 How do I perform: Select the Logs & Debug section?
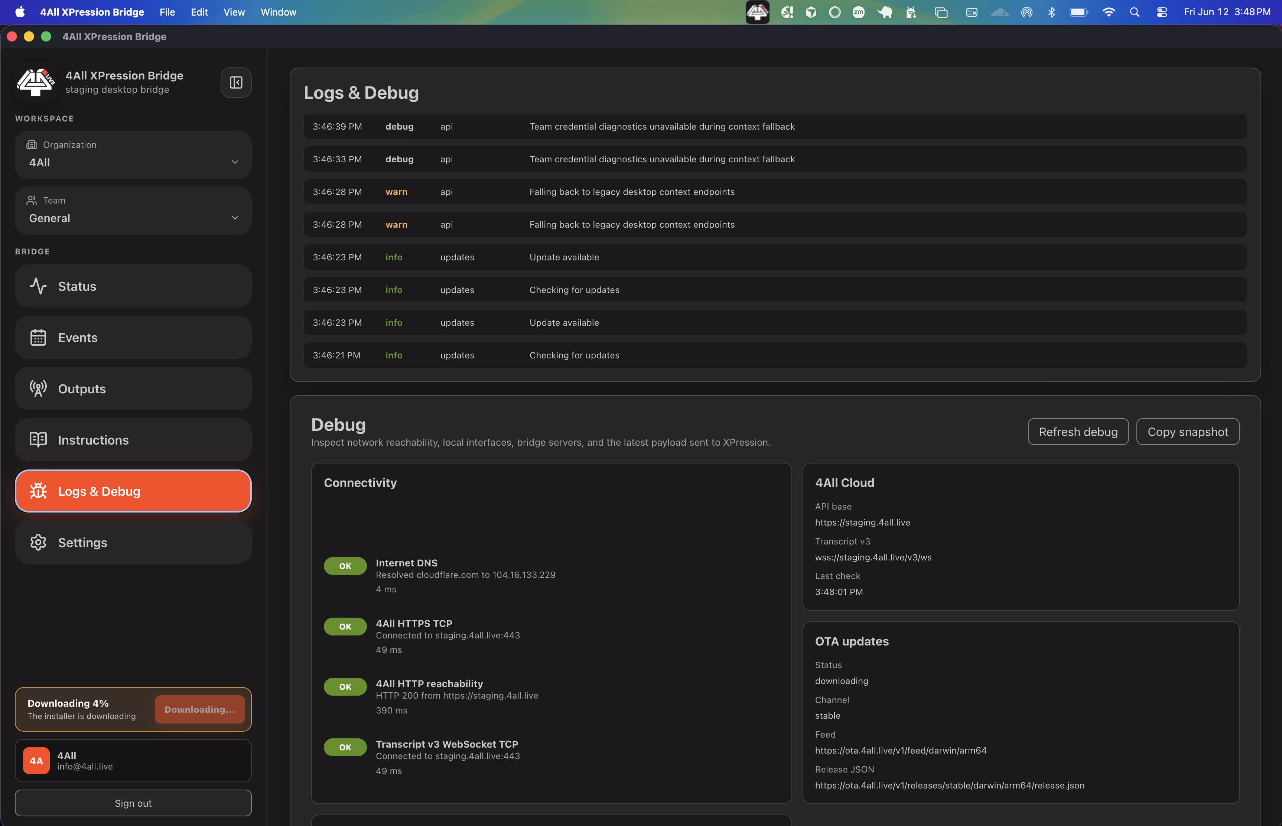(x=133, y=491)
